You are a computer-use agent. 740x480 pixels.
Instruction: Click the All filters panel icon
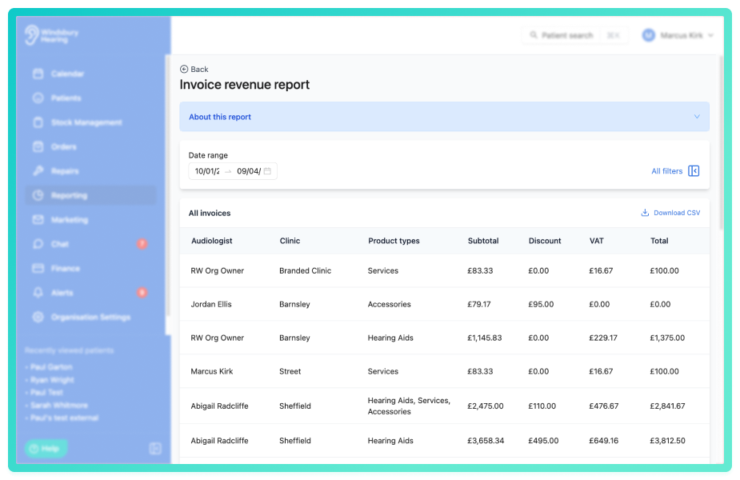[x=694, y=171]
